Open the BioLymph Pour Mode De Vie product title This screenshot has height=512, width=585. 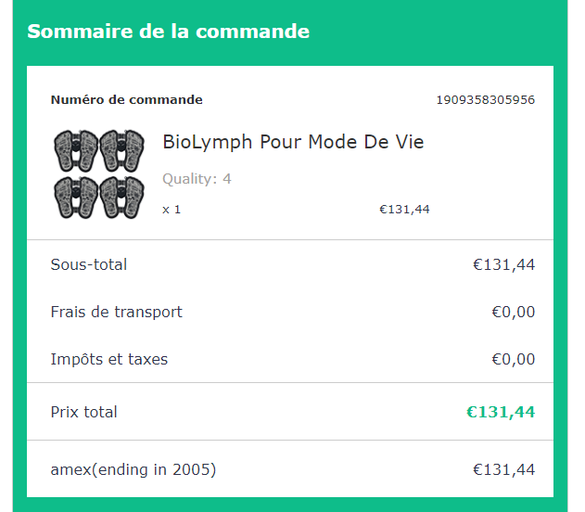[x=293, y=142]
